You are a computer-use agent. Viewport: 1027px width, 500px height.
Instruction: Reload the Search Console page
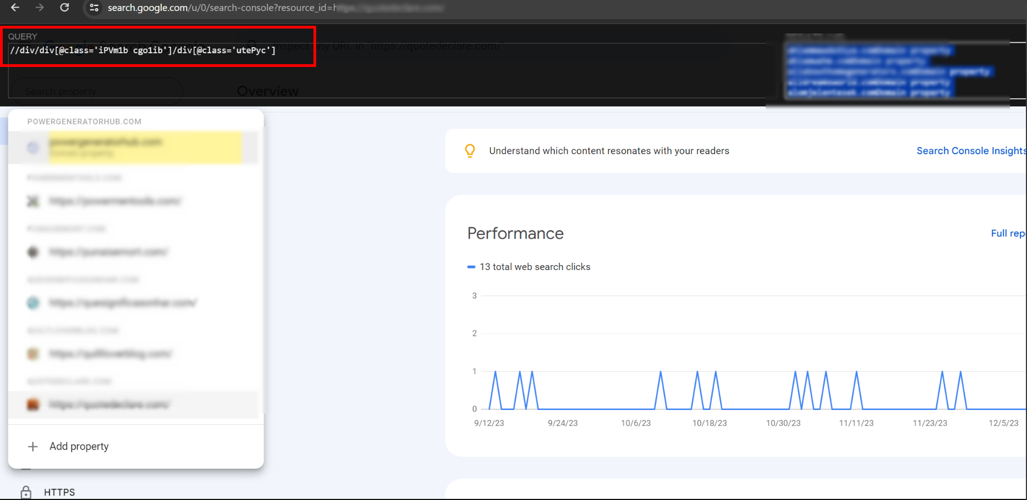[x=65, y=8]
